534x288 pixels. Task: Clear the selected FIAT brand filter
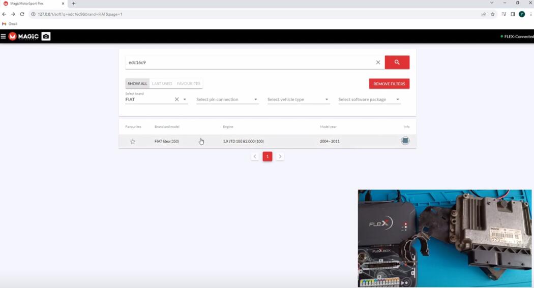tap(176, 99)
